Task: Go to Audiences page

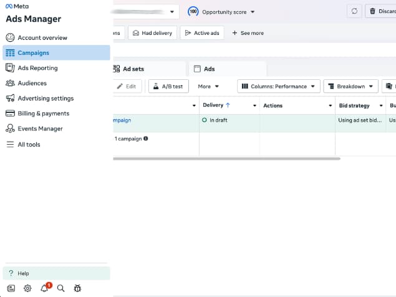Action: (32, 83)
